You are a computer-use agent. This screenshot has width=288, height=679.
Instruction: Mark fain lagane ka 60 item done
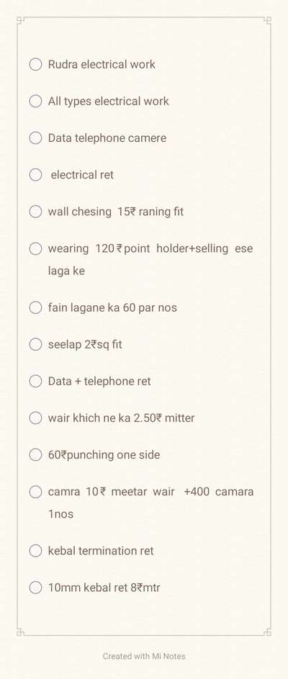(x=35, y=307)
